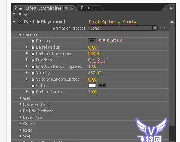The height and width of the screenshot is (142, 180).
Task: Toggle the Velocity Random Spread stopwatch
Action: pos(33,79)
